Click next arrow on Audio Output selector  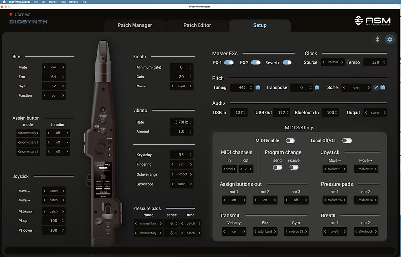click(384, 113)
